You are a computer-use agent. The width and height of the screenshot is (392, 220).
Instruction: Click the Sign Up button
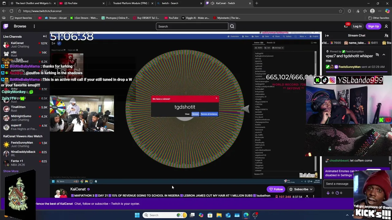click(x=374, y=26)
